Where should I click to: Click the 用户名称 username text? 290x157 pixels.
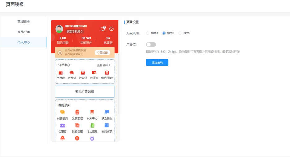click(76, 26)
